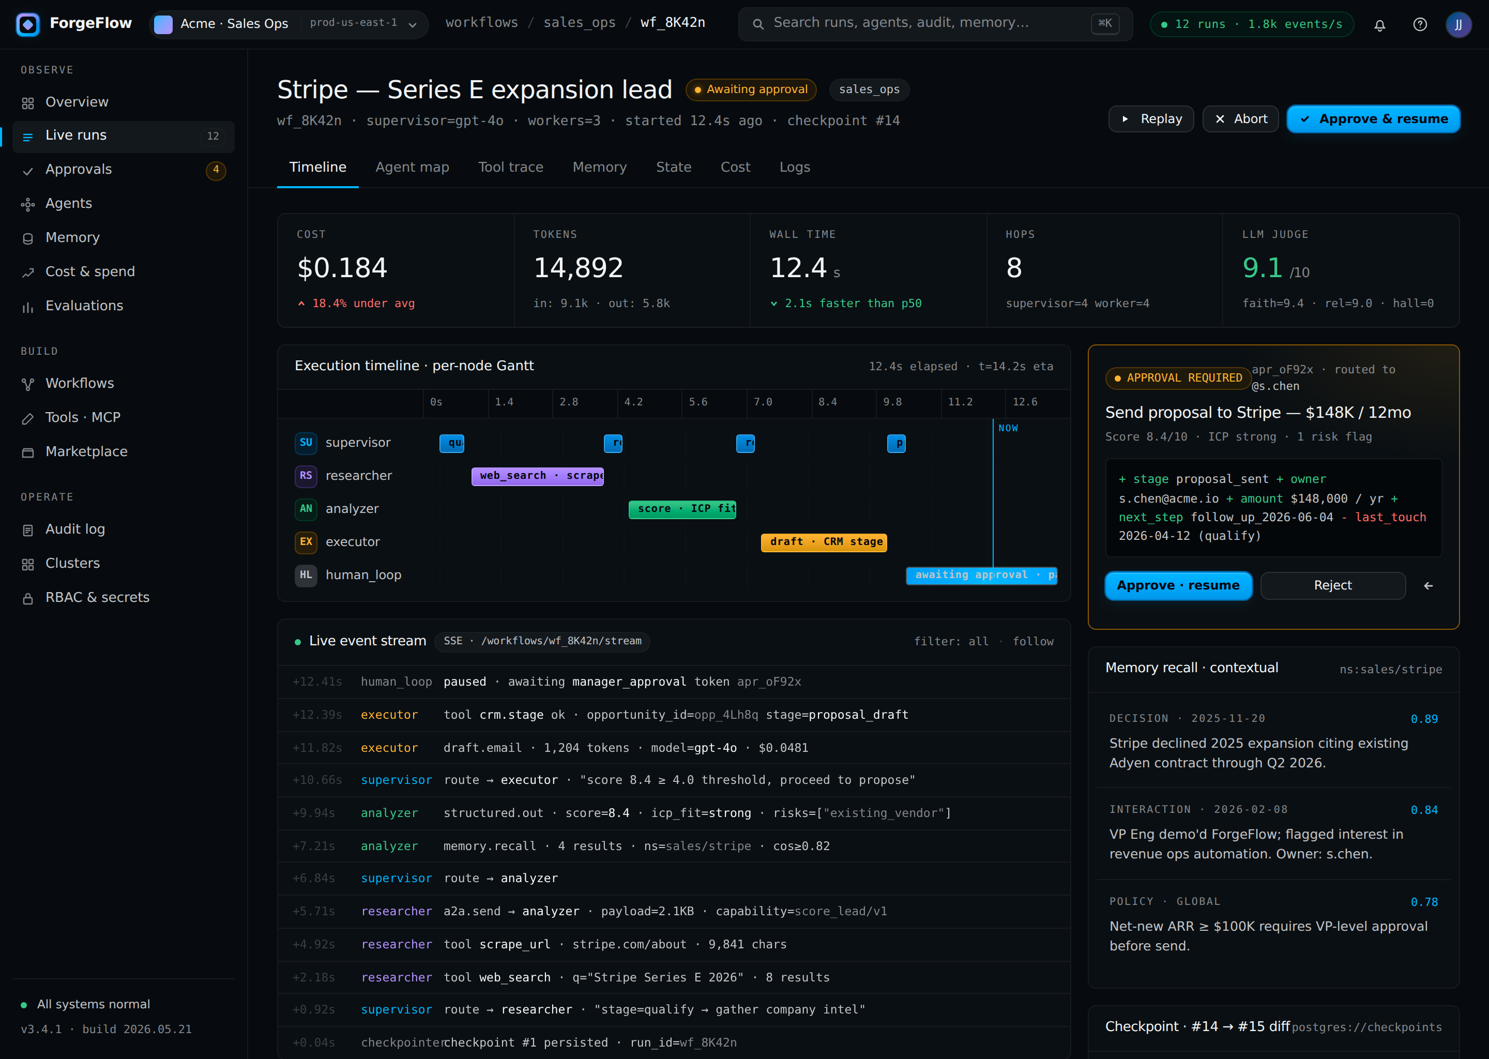Image resolution: width=1489 pixels, height=1059 pixels.
Task: Select the +10.66s supervisor route event
Action: 674,781
